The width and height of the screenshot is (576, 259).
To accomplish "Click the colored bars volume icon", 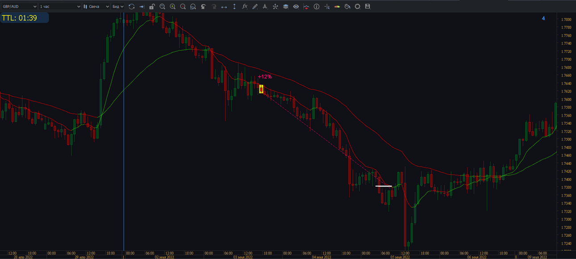I will click(x=337, y=7).
